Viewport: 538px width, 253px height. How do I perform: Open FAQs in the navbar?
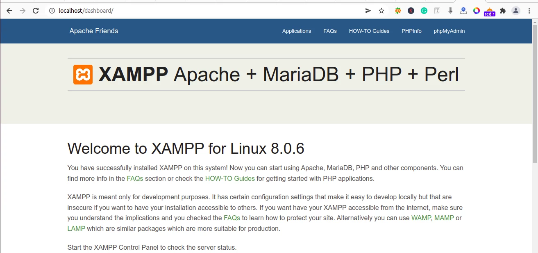[330, 31]
